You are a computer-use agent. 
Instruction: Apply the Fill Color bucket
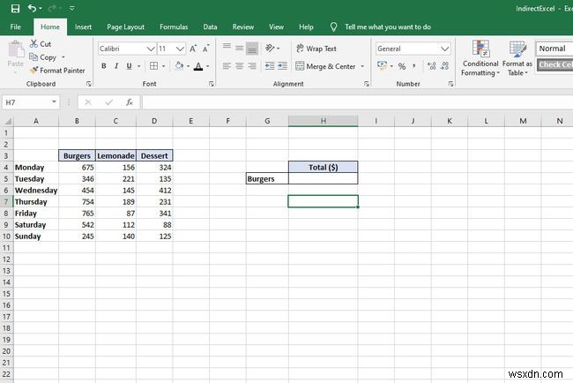179,66
